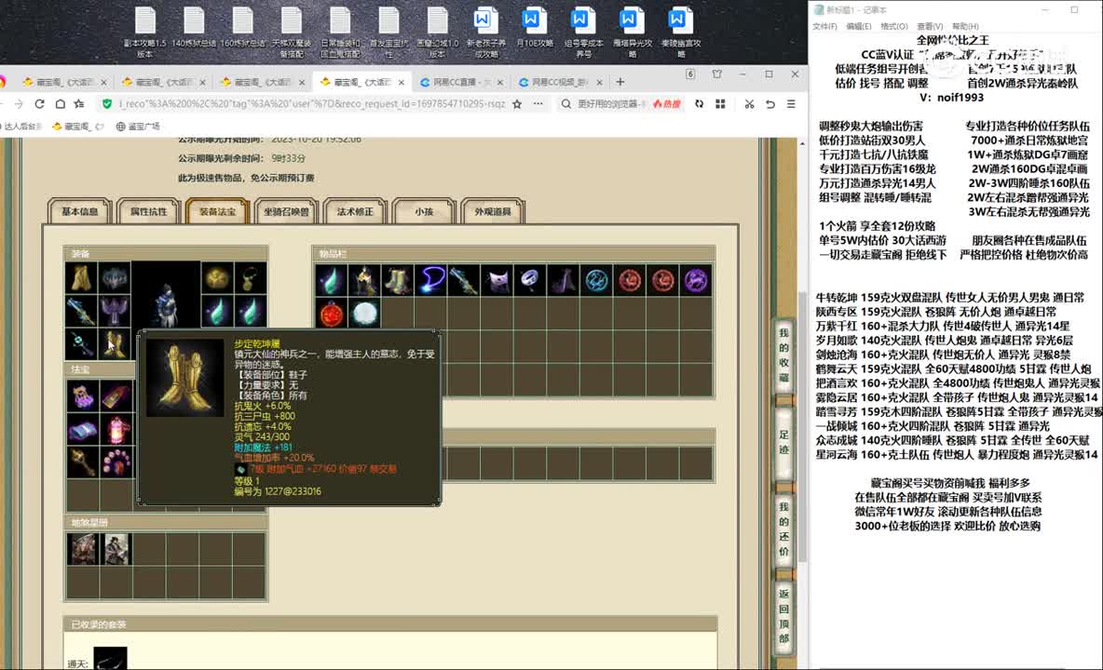Select the purple lotus treasure in 法宝
1103x670 pixels.
point(82,396)
